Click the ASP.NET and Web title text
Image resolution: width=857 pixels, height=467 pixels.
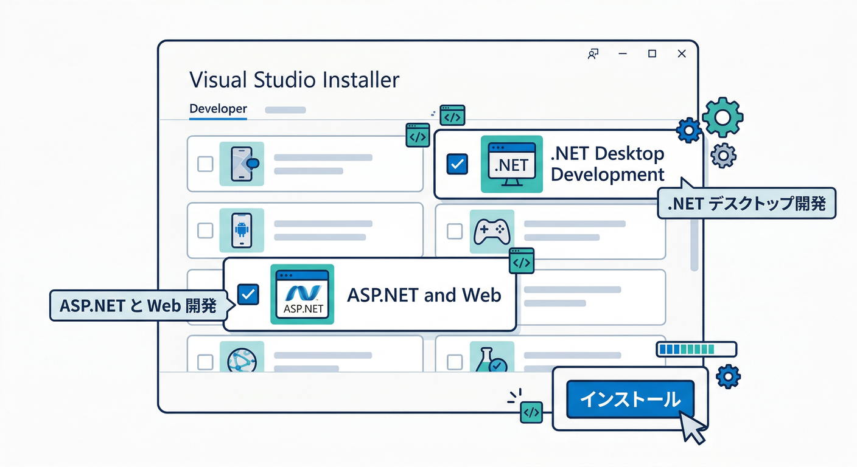click(424, 296)
